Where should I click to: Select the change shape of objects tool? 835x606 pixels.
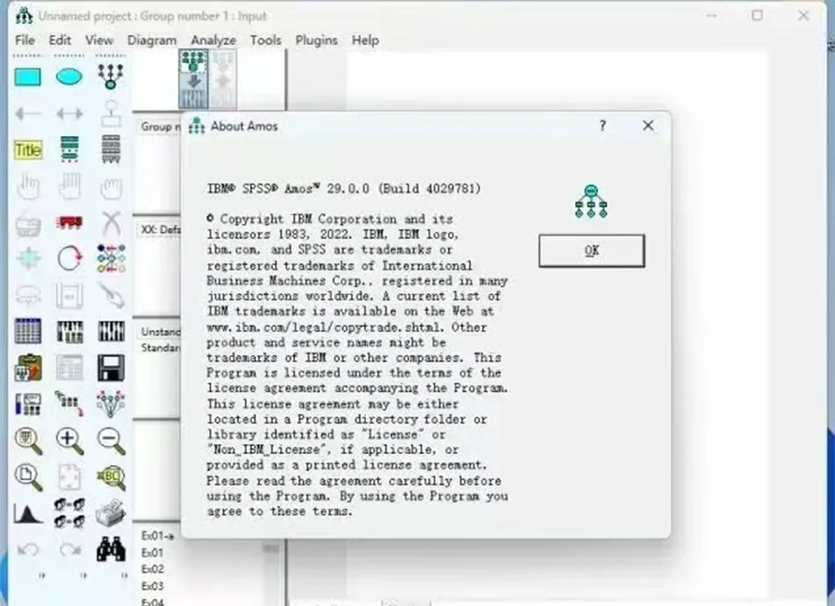[x=28, y=259]
